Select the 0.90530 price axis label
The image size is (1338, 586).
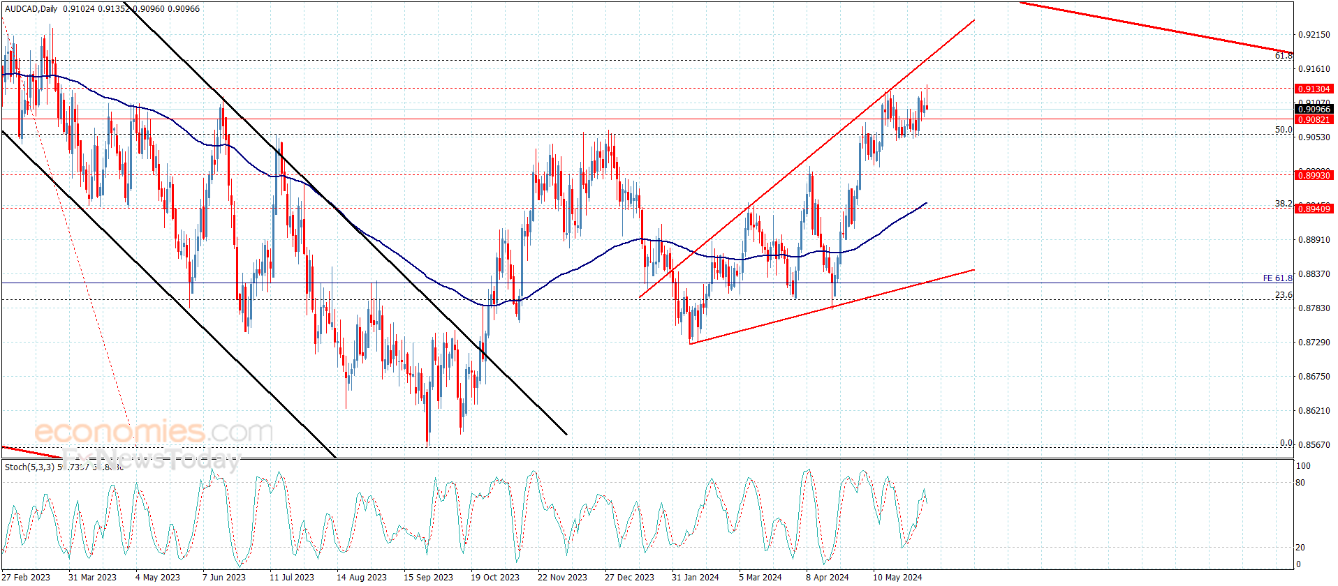[1314, 137]
